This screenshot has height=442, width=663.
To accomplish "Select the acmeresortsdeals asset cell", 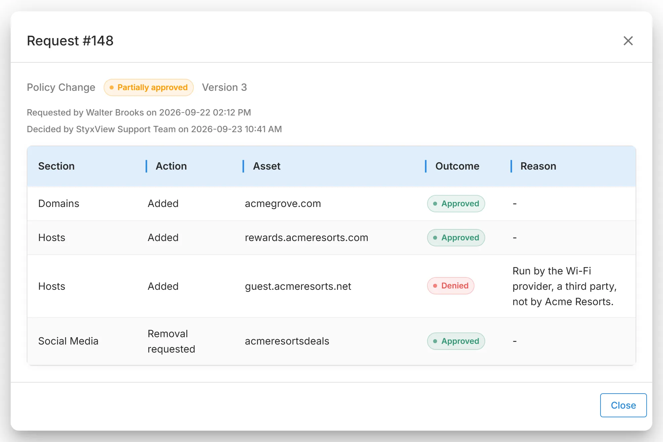I will (287, 341).
